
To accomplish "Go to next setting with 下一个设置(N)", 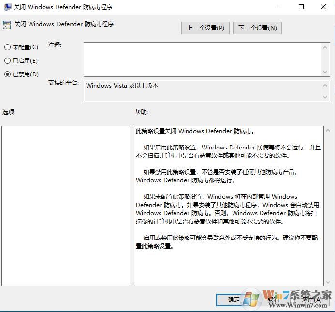I will pyautogui.click(x=258, y=28).
